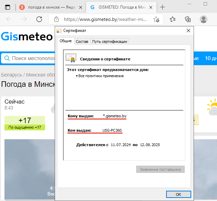The width and height of the screenshot is (217, 201).
Task: Open the browser profile menu
Action: click(204, 19)
